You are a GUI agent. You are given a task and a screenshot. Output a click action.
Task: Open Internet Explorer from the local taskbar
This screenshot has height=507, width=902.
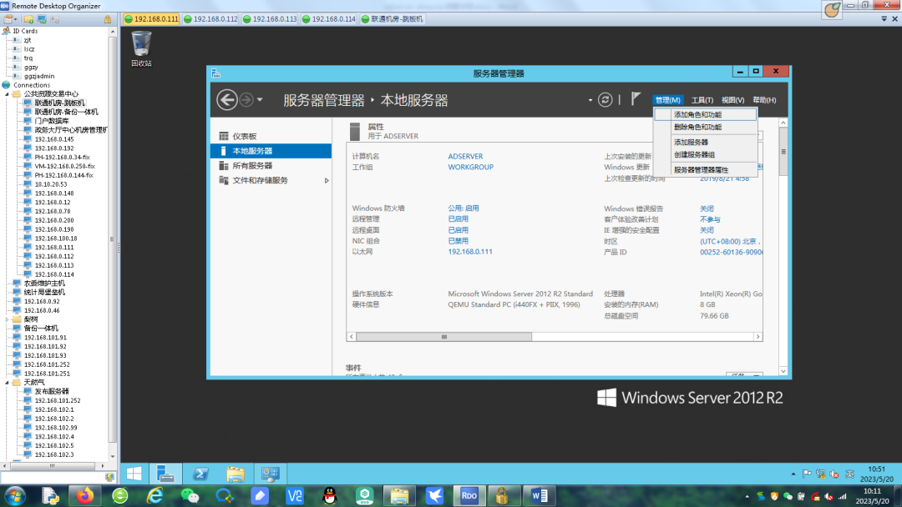pos(155,495)
